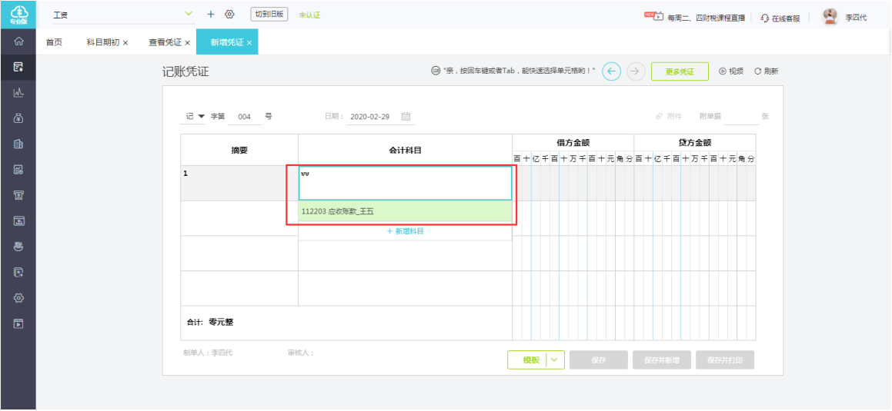
Task: Open the chart reports icon in sidebar
Action: 18,92
